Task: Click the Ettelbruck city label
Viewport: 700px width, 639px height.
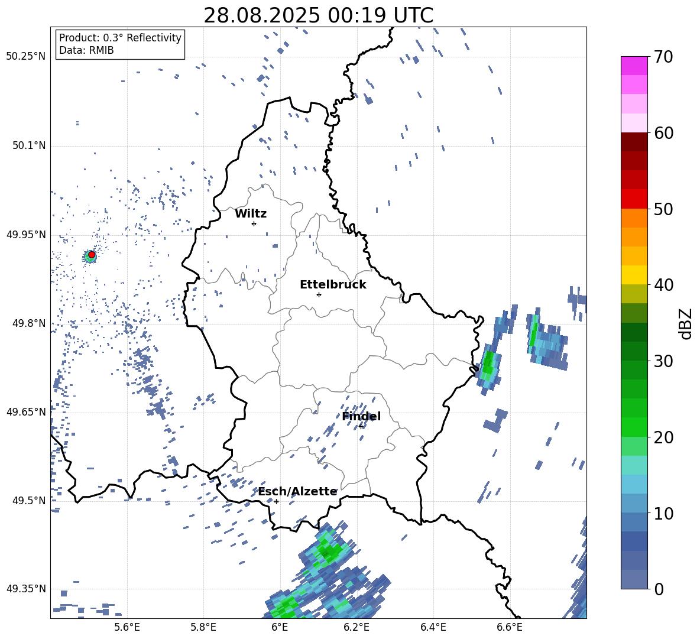Action: [333, 285]
